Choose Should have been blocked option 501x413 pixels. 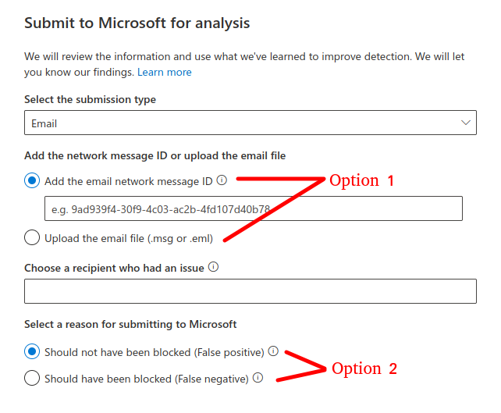pyautogui.click(x=32, y=378)
